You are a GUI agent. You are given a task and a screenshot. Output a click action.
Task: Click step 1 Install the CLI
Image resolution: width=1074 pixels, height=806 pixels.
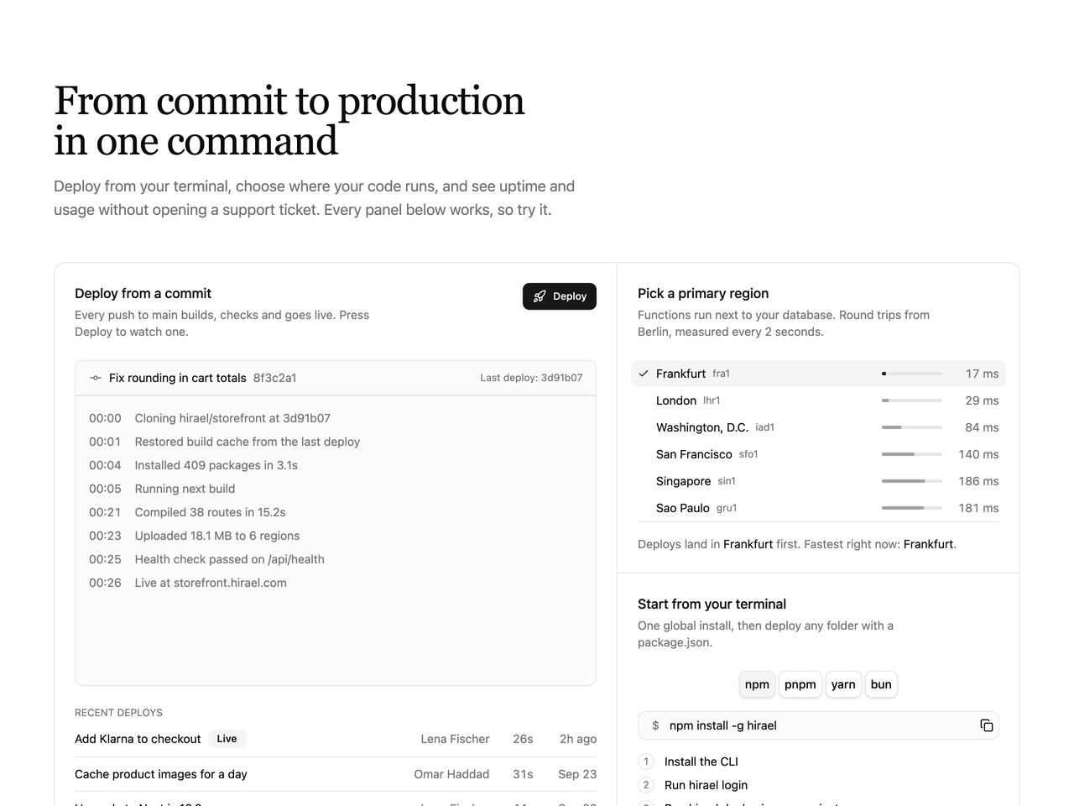[701, 762]
